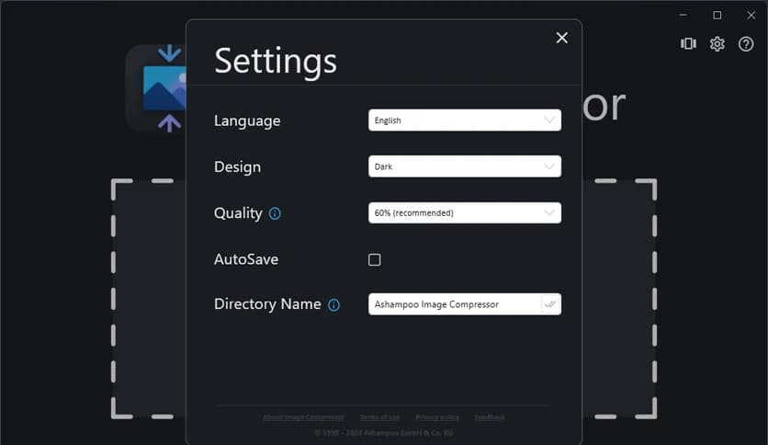This screenshot has width=768, height=445.
Task: Click the Directory Name info icon
Action: (x=333, y=305)
